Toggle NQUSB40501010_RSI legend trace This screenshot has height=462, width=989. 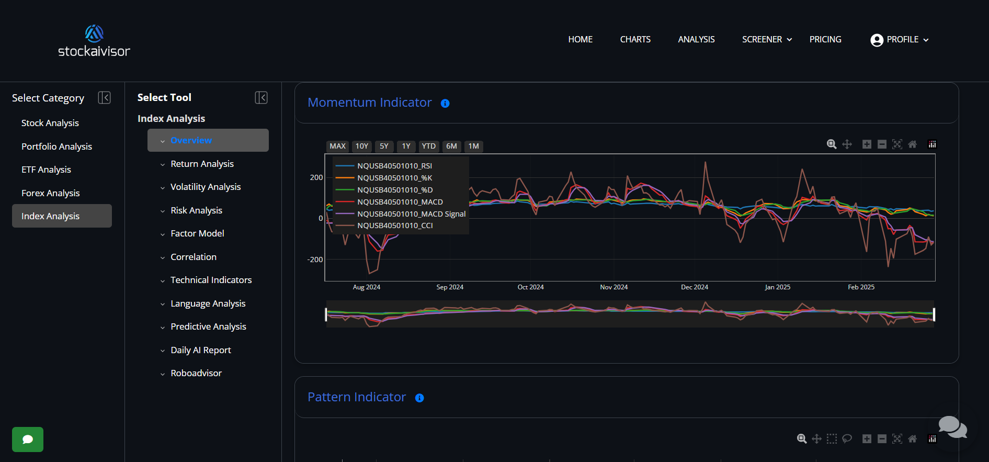tap(394, 166)
